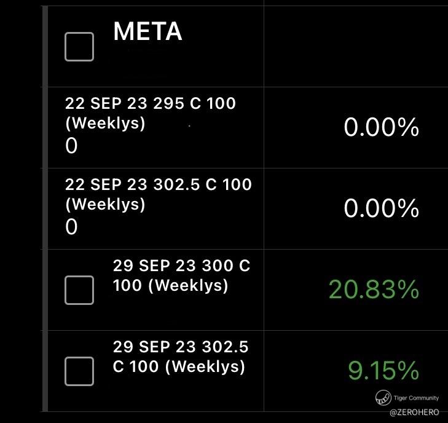The width and height of the screenshot is (448, 423).
Task: Click the @ZEROHERO username
Action: pyautogui.click(x=413, y=413)
